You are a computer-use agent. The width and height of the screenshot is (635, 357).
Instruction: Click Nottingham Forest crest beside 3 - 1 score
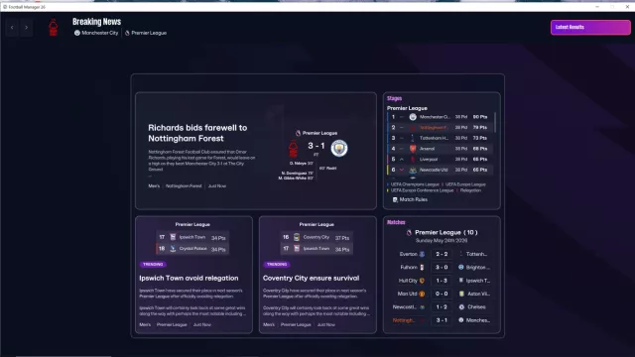point(294,148)
